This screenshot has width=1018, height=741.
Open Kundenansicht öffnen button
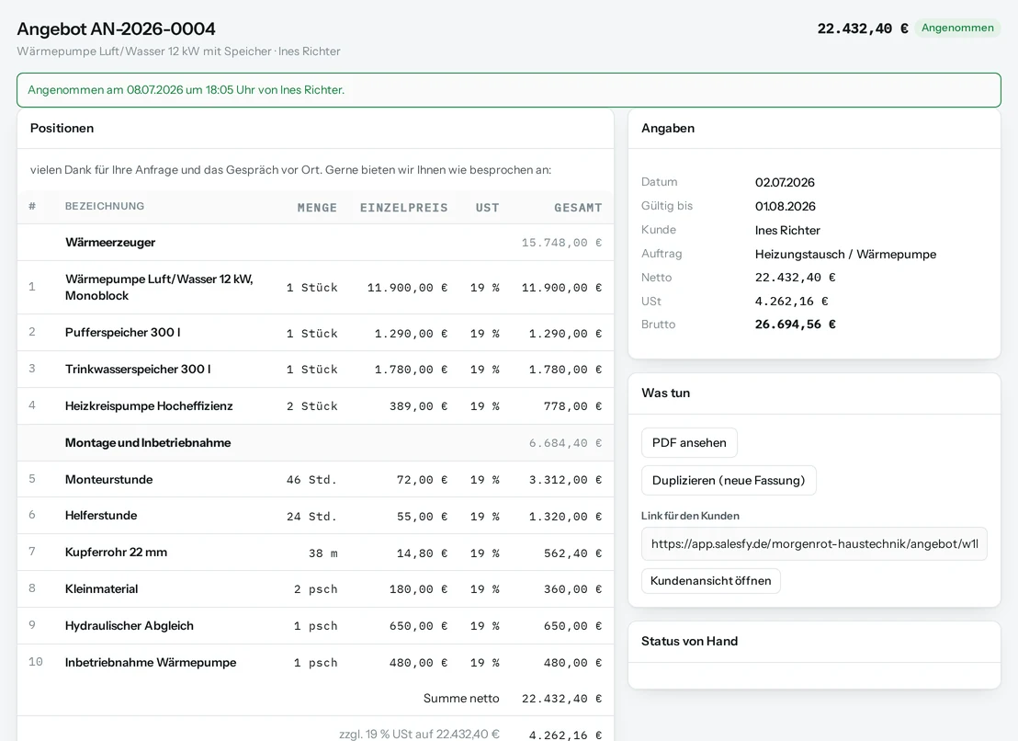tap(711, 581)
